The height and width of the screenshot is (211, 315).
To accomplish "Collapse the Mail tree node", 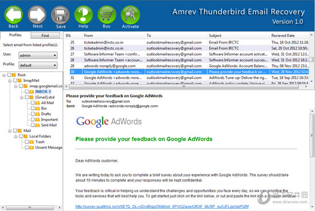I will tap(10, 131).
